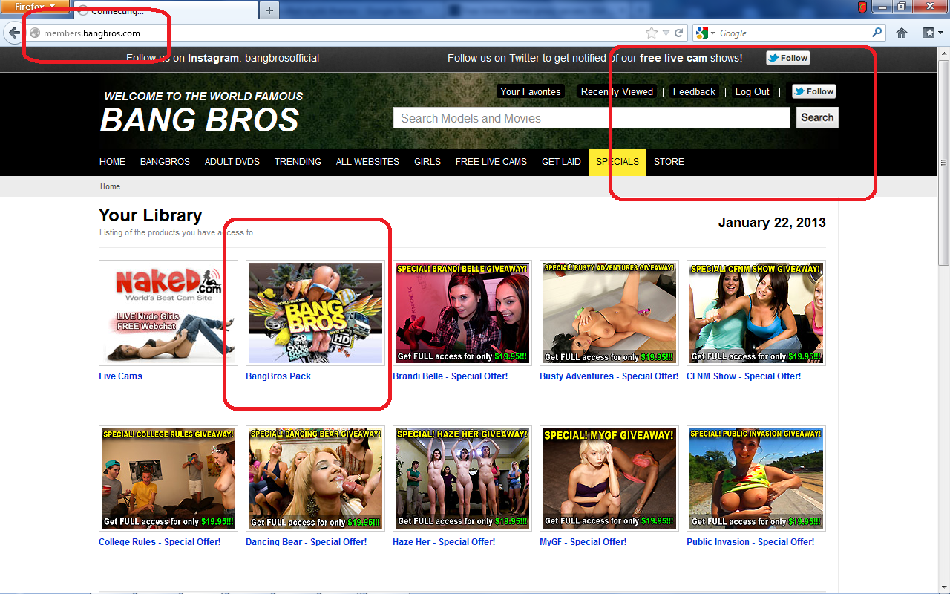The image size is (950, 594).
Task: Open the GET LAID navigation item
Action: pyautogui.click(x=561, y=162)
